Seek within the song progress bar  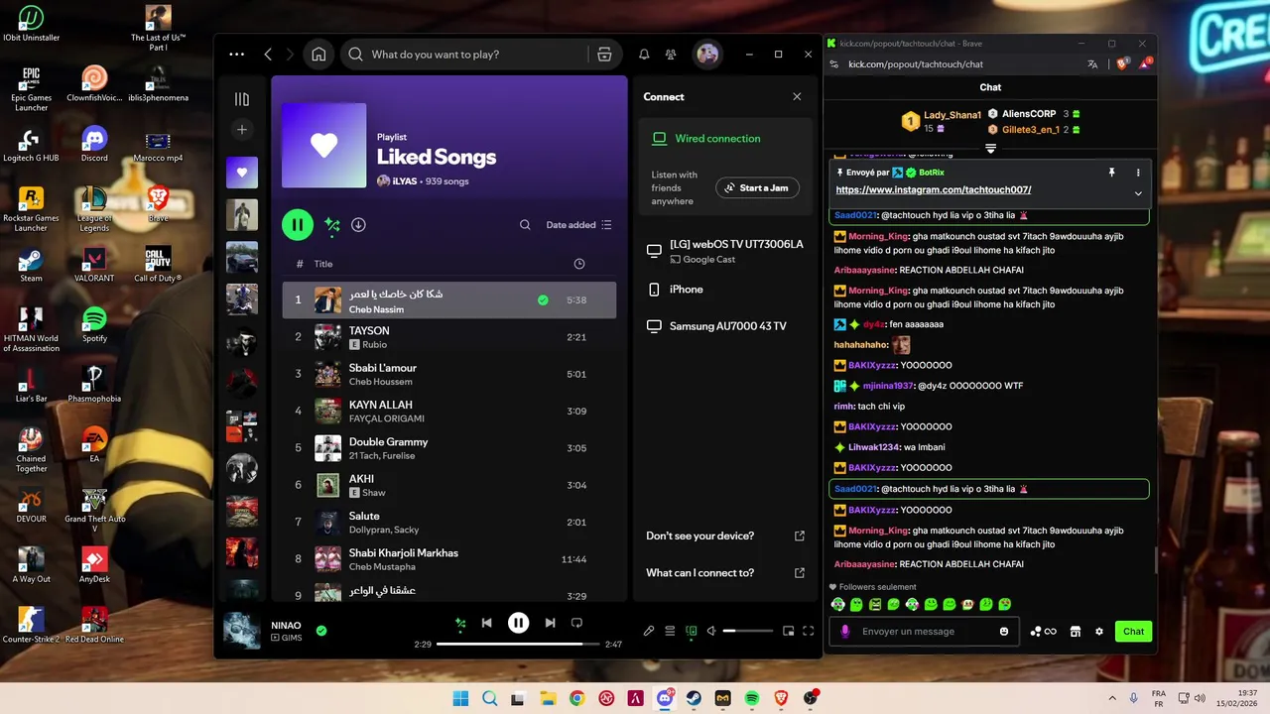(x=518, y=645)
